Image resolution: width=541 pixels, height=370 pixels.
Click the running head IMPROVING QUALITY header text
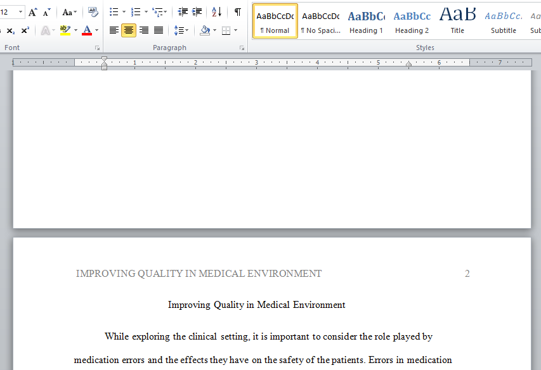[x=199, y=274]
